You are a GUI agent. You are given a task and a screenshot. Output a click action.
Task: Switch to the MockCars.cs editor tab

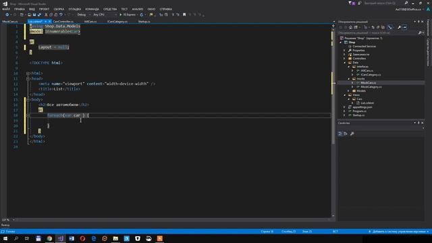(10, 22)
